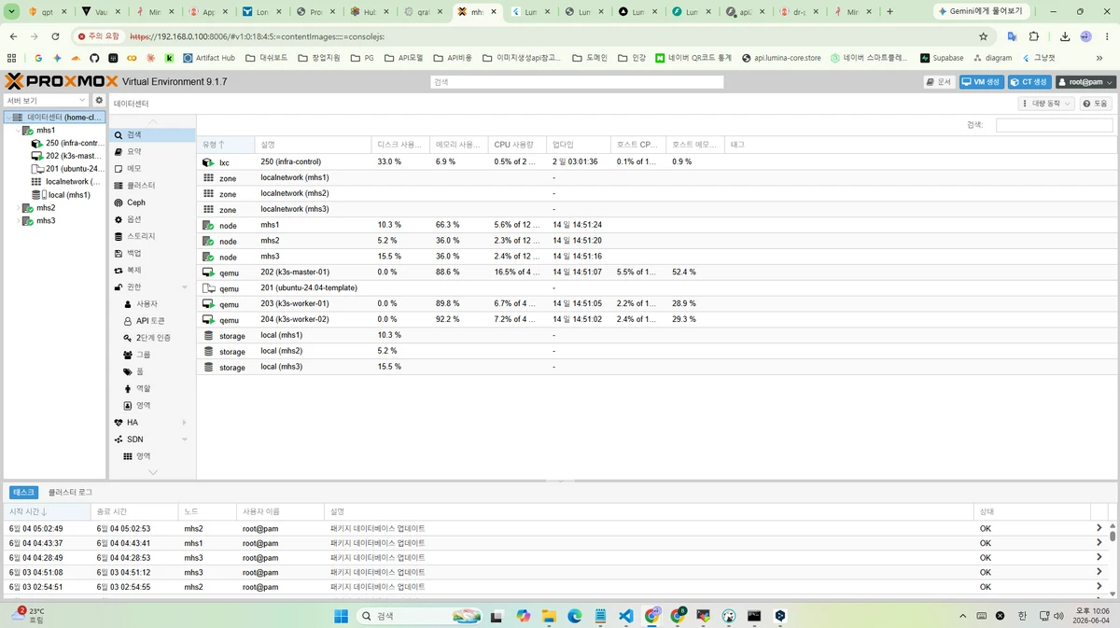Focus the resource grid 검색 filter field
The image size is (1120, 628).
pyautogui.click(x=1054, y=125)
